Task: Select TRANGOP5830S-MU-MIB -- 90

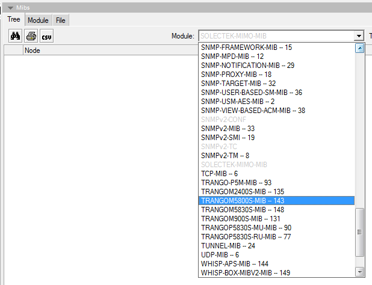Action: (x=277, y=227)
